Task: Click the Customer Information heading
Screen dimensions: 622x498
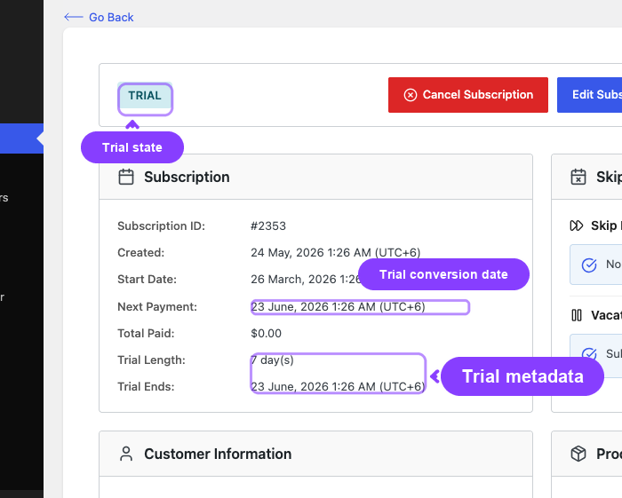Action: tap(218, 454)
